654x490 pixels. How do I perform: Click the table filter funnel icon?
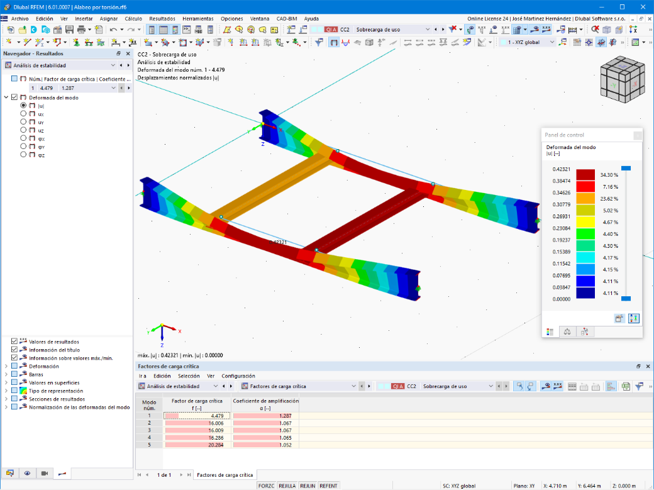point(639,386)
